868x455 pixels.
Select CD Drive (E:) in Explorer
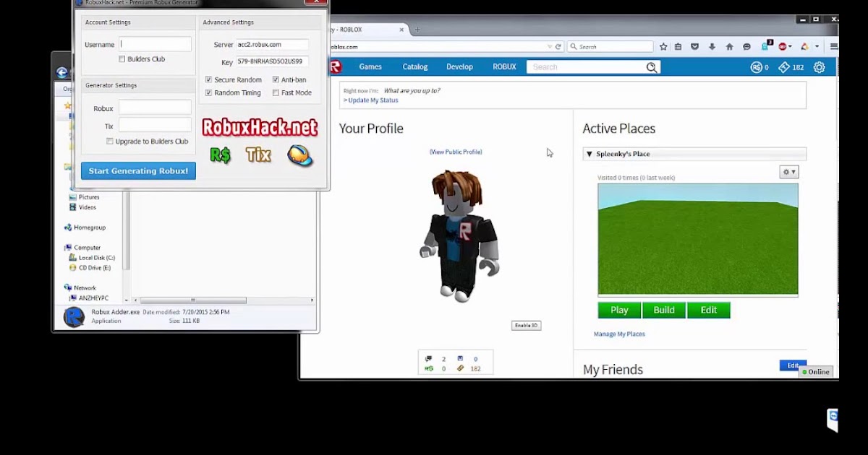(90, 268)
